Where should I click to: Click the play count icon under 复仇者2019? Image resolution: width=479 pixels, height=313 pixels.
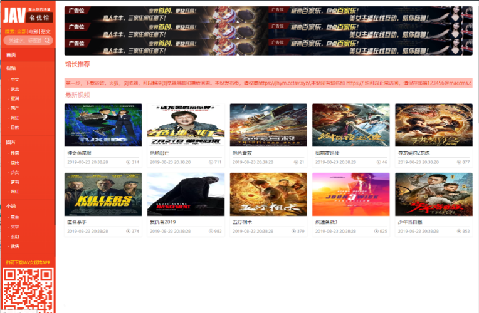211,232
